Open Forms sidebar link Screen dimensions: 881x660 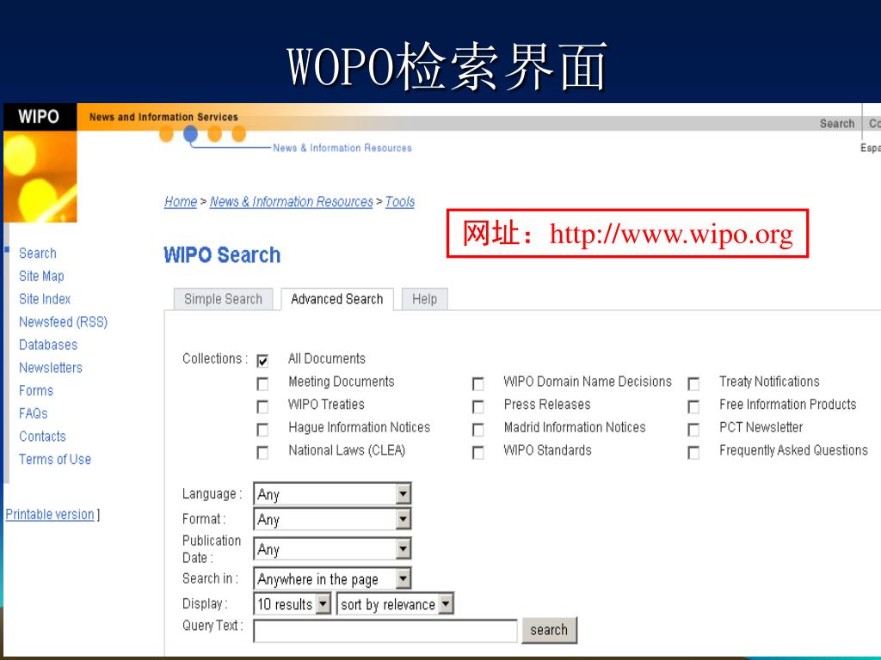[36, 391]
